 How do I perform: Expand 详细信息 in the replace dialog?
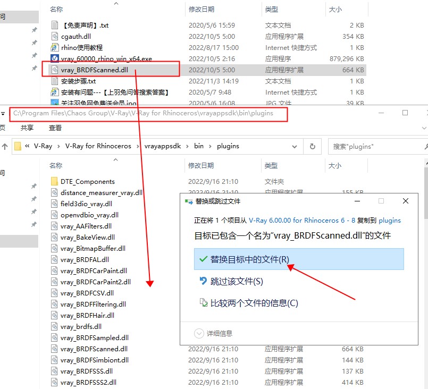214,333
